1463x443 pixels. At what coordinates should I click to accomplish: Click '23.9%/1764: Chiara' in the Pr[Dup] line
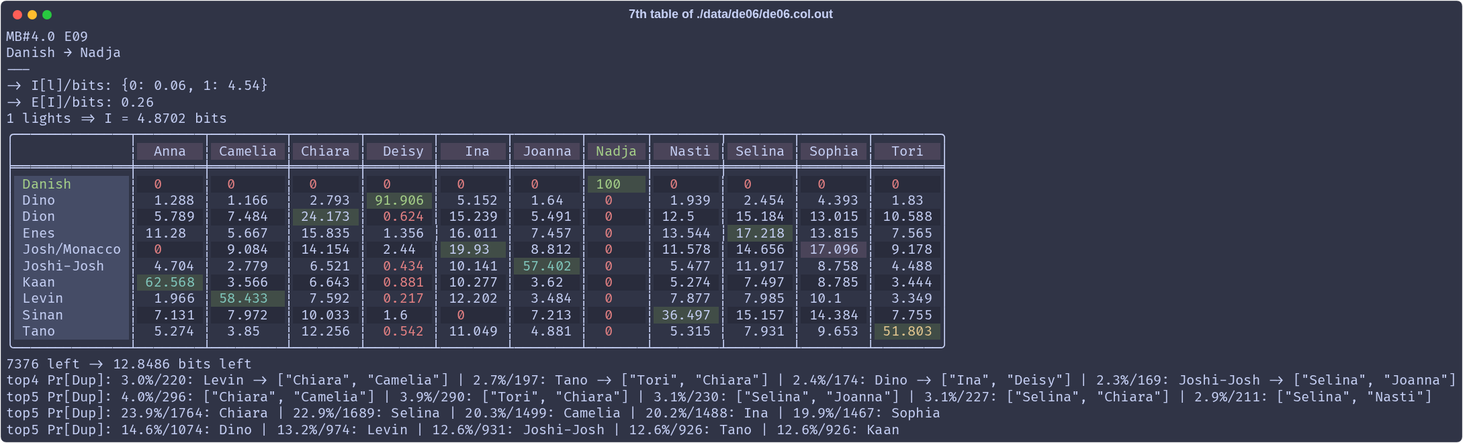[194, 413]
